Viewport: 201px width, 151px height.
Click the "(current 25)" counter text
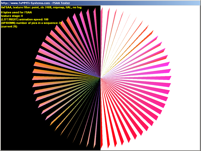point(9,26)
